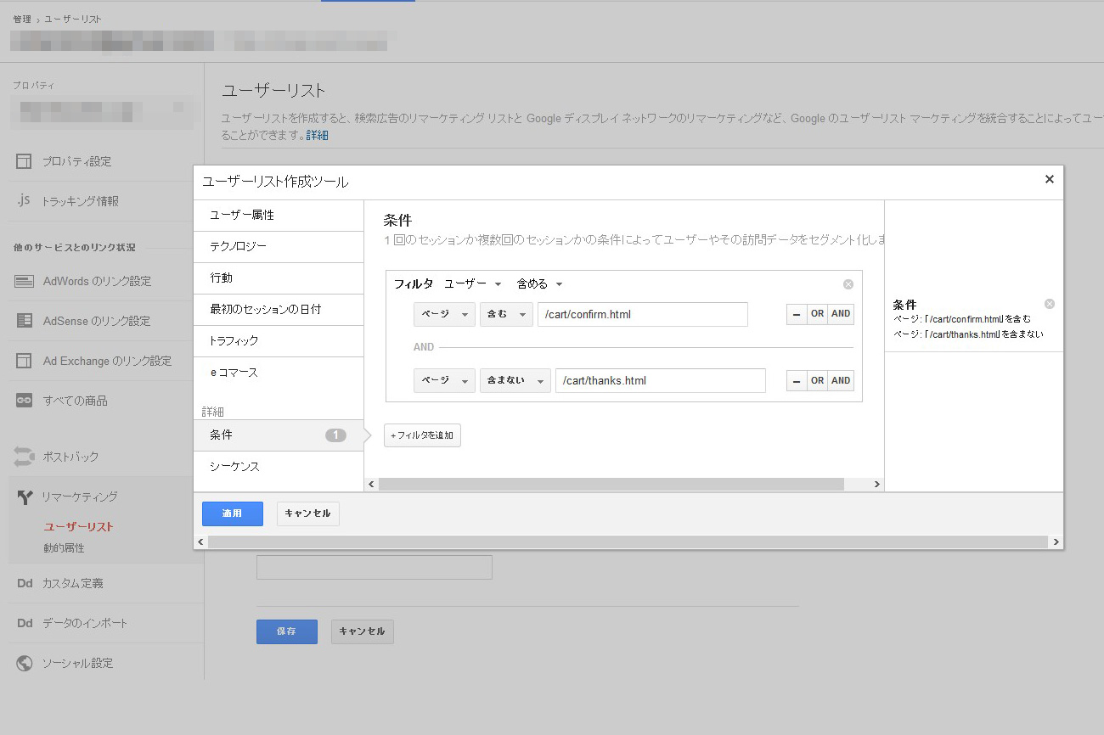Close the ユーザーリスト作成ツール dialog with X
This screenshot has width=1104, height=735.
[x=1049, y=179]
